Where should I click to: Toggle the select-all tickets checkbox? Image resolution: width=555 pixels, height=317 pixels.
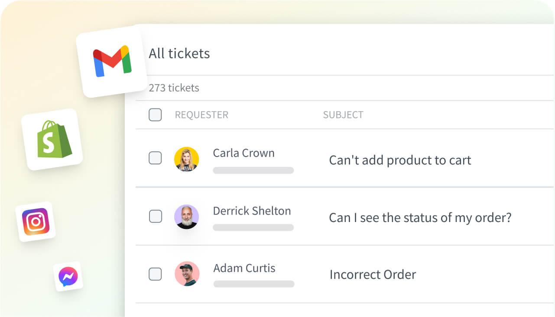(x=155, y=114)
